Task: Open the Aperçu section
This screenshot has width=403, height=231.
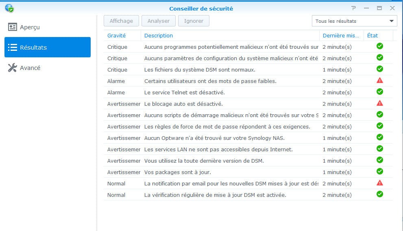Action: point(48,27)
